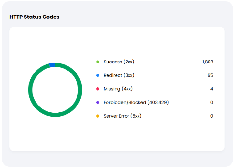Select the Redirect (3xx) legend label
Viewport: 235px width, 168px height.
(119, 75)
